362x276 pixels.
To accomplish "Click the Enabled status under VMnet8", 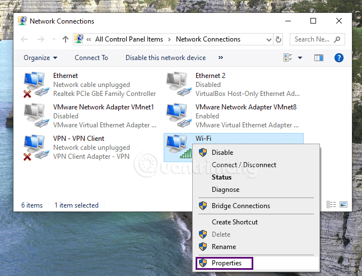I will tap(207, 116).
